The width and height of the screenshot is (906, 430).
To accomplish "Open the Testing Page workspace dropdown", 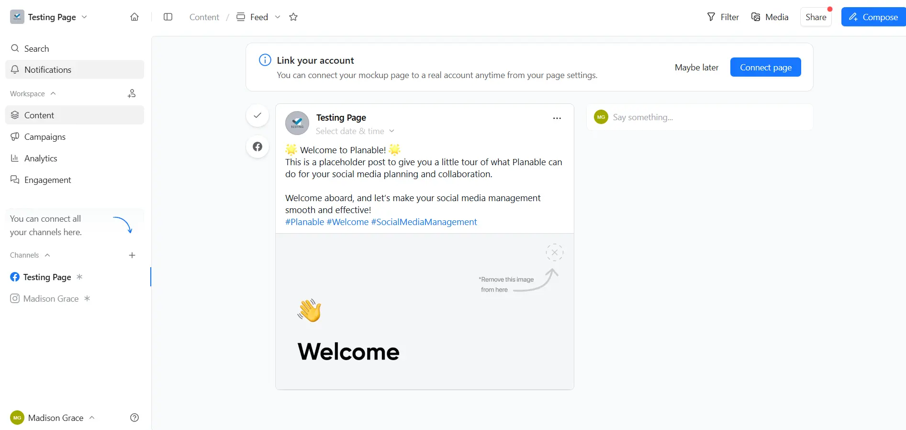I will [49, 17].
